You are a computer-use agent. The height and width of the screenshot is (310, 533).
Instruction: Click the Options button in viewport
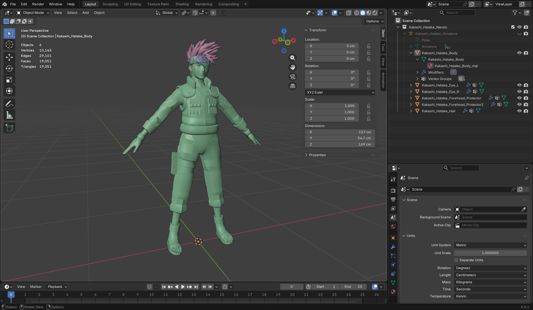[375, 21]
